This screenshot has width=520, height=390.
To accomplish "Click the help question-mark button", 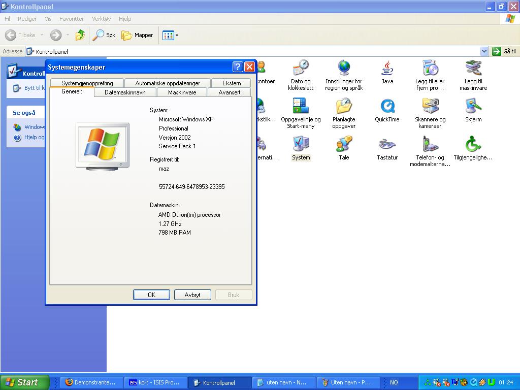I will click(238, 67).
